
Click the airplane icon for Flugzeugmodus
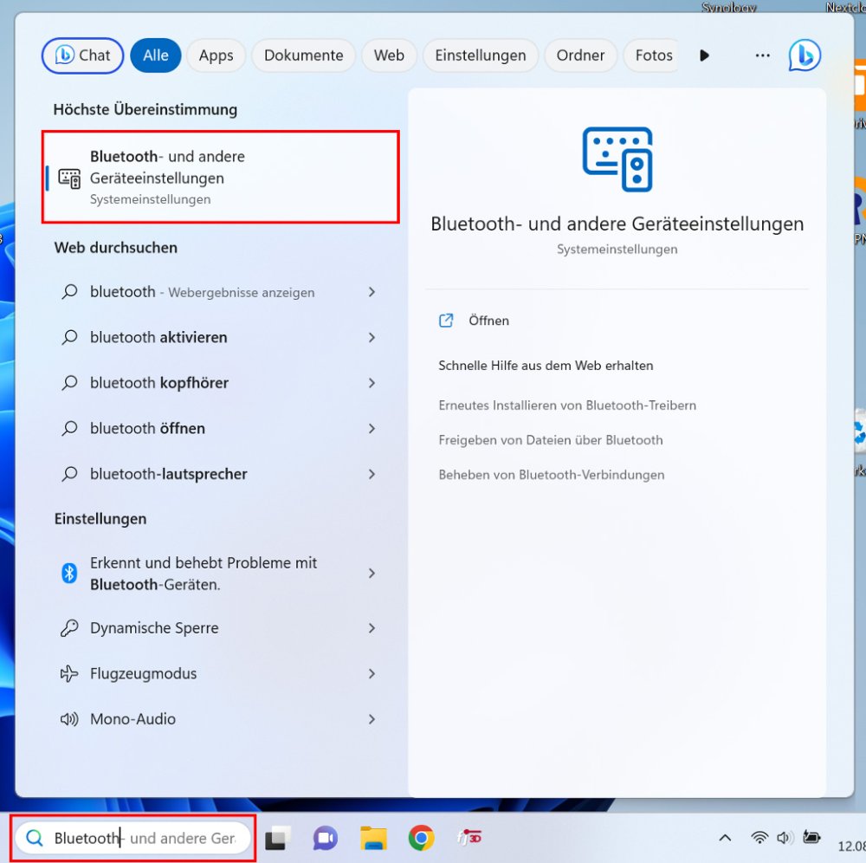coord(69,673)
